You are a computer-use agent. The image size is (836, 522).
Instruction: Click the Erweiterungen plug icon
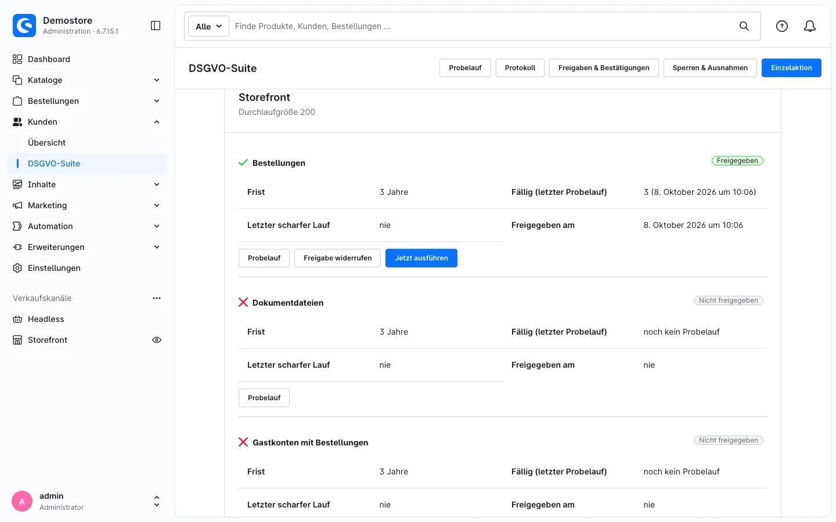pyautogui.click(x=17, y=247)
